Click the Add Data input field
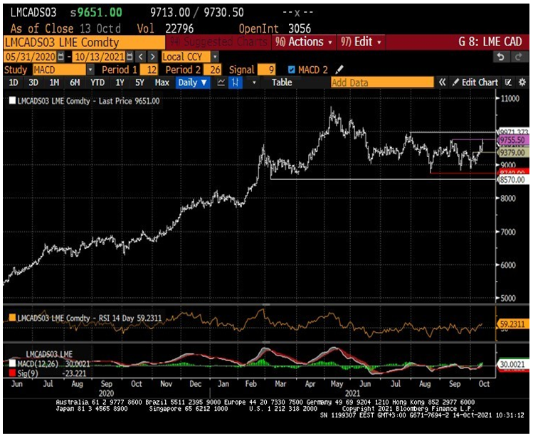533x438 pixels. pyautogui.click(x=382, y=82)
